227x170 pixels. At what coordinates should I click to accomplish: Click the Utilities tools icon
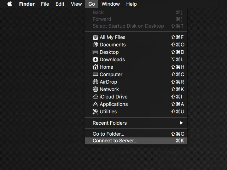click(x=95, y=112)
